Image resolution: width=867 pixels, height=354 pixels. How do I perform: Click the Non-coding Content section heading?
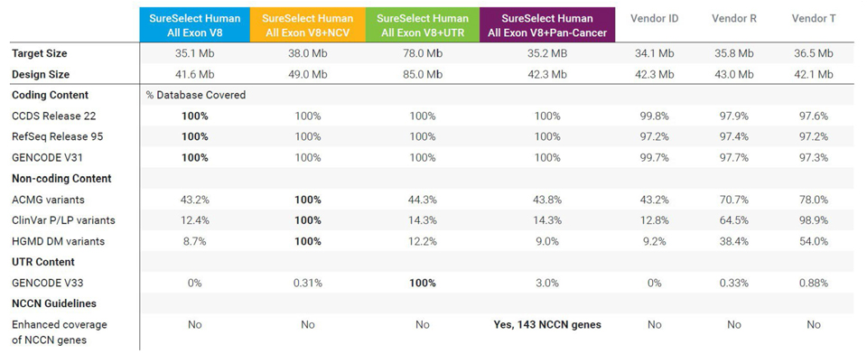(x=61, y=179)
